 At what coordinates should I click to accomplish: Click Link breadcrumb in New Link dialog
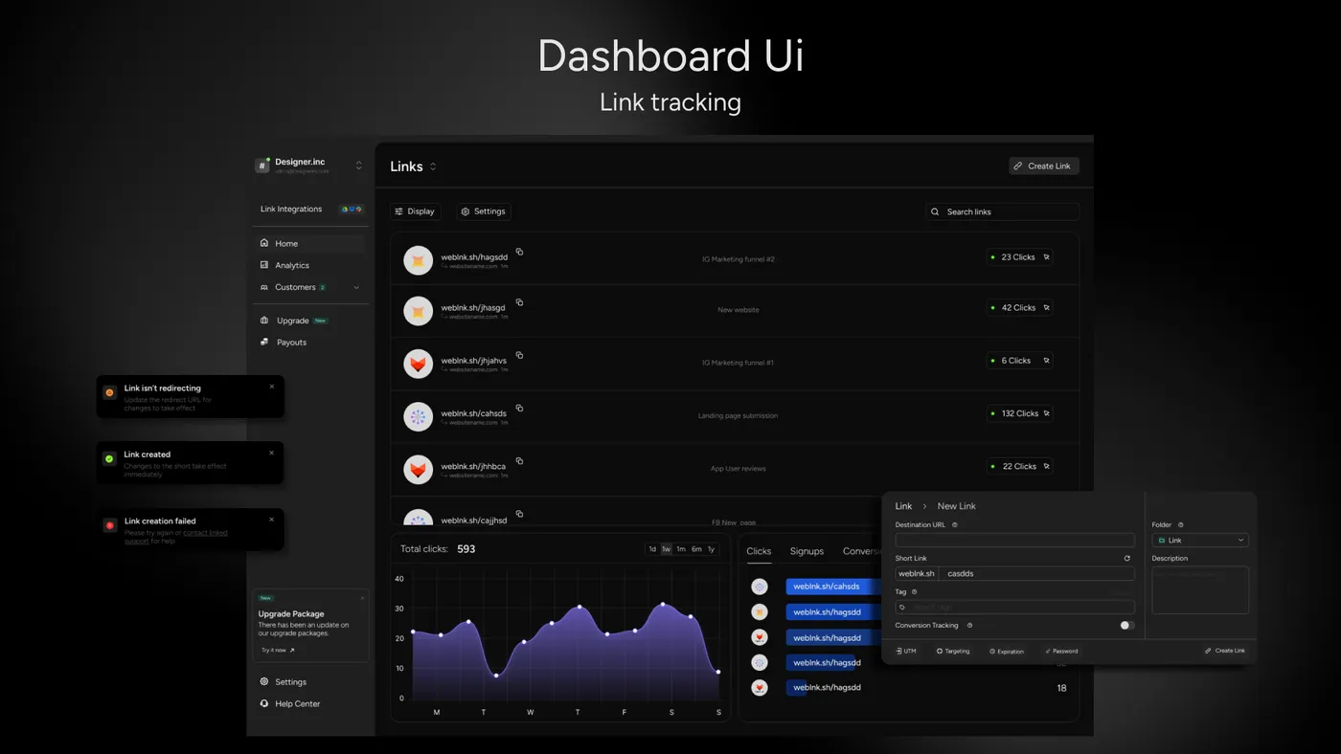903,506
